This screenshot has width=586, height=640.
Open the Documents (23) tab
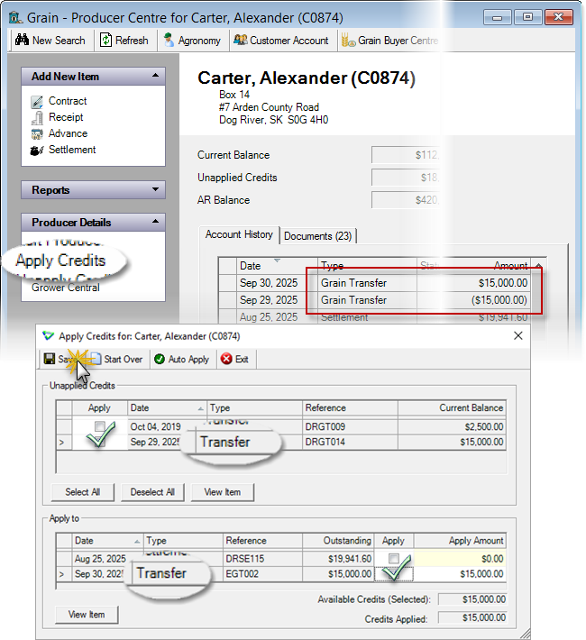317,236
